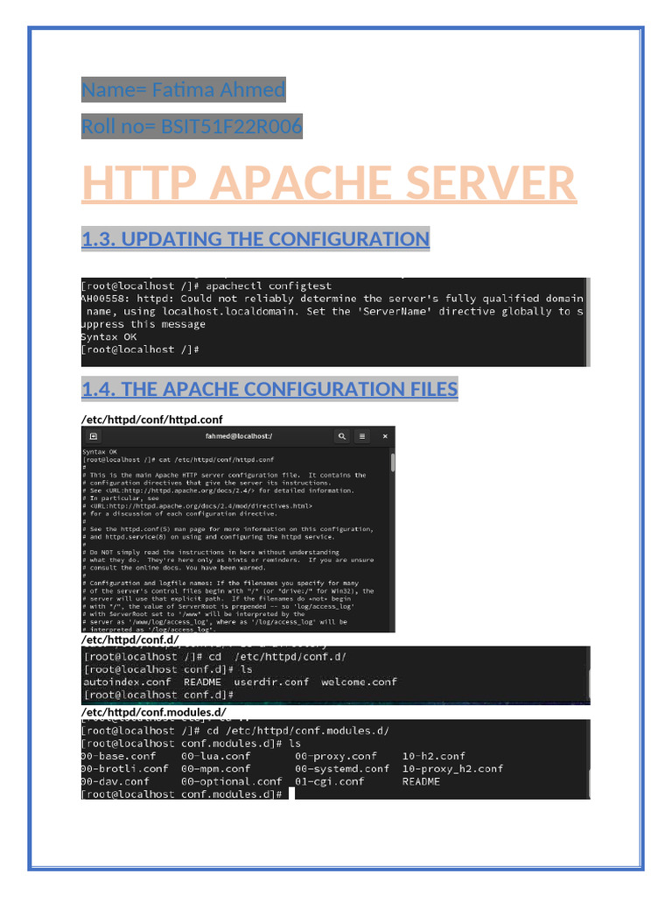Click userdir.conf in the listing
The image size is (672, 897).
click(271, 682)
